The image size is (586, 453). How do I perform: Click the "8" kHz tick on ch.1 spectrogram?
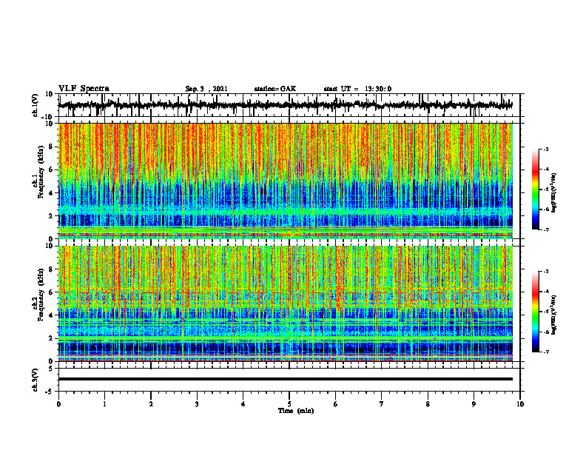click(52, 147)
